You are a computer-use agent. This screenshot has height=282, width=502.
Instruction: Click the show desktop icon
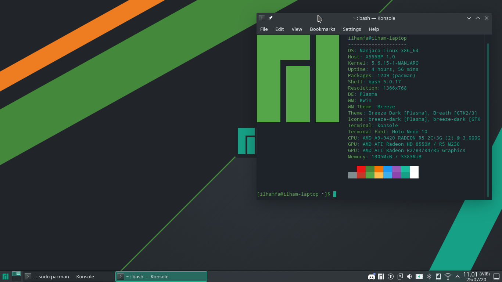click(x=496, y=276)
